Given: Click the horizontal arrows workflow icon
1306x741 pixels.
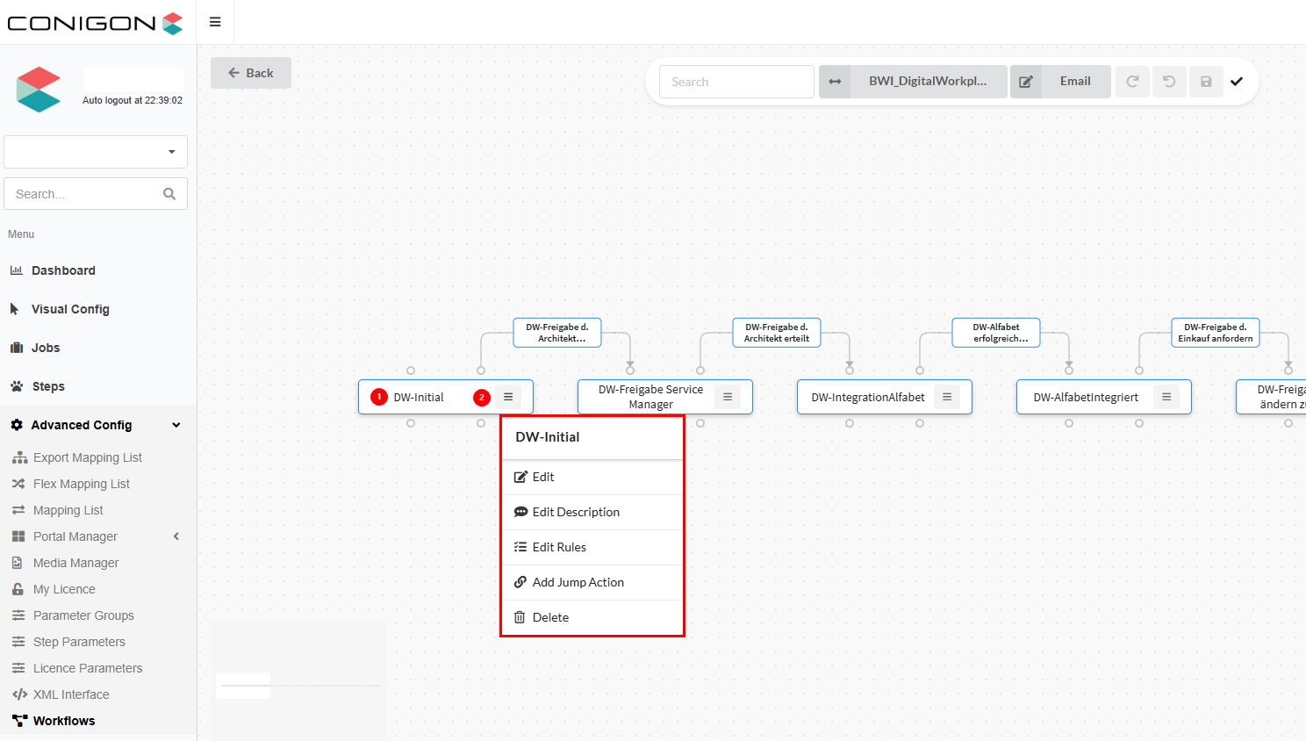Looking at the screenshot, I should (835, 82).
